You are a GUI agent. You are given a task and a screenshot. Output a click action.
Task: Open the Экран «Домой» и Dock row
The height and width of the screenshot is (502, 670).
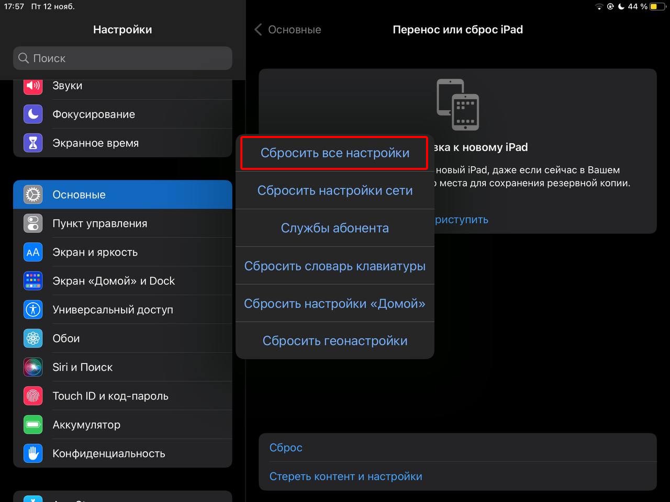(x=122, y=281)
